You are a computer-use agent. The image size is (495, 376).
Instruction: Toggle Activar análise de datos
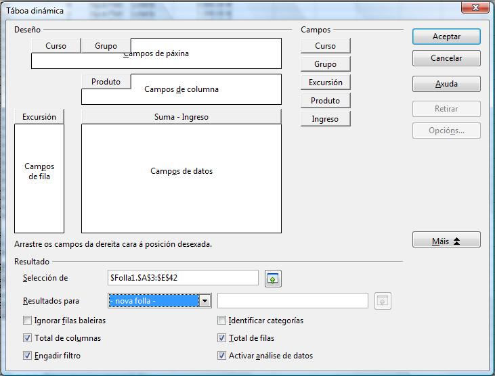(222, 356)
